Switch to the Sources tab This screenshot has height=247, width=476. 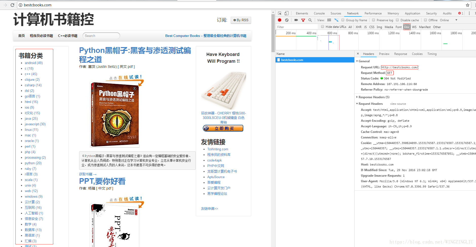[336, 13]
